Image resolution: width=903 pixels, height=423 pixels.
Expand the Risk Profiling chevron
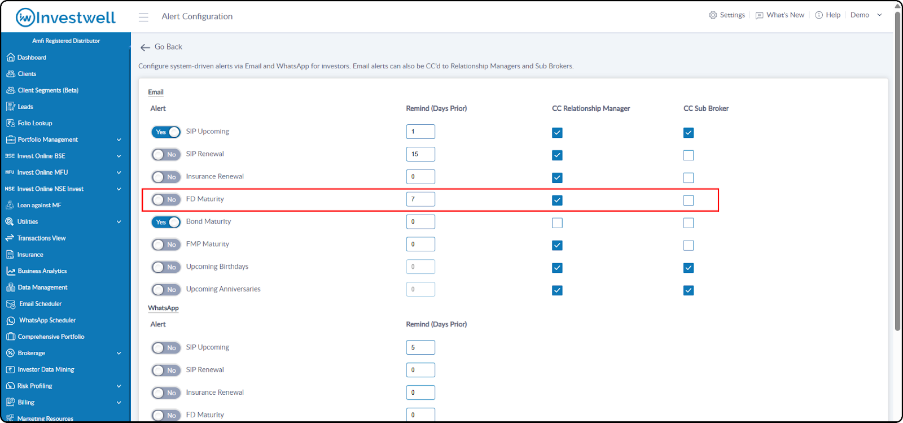tap(119, 386)
